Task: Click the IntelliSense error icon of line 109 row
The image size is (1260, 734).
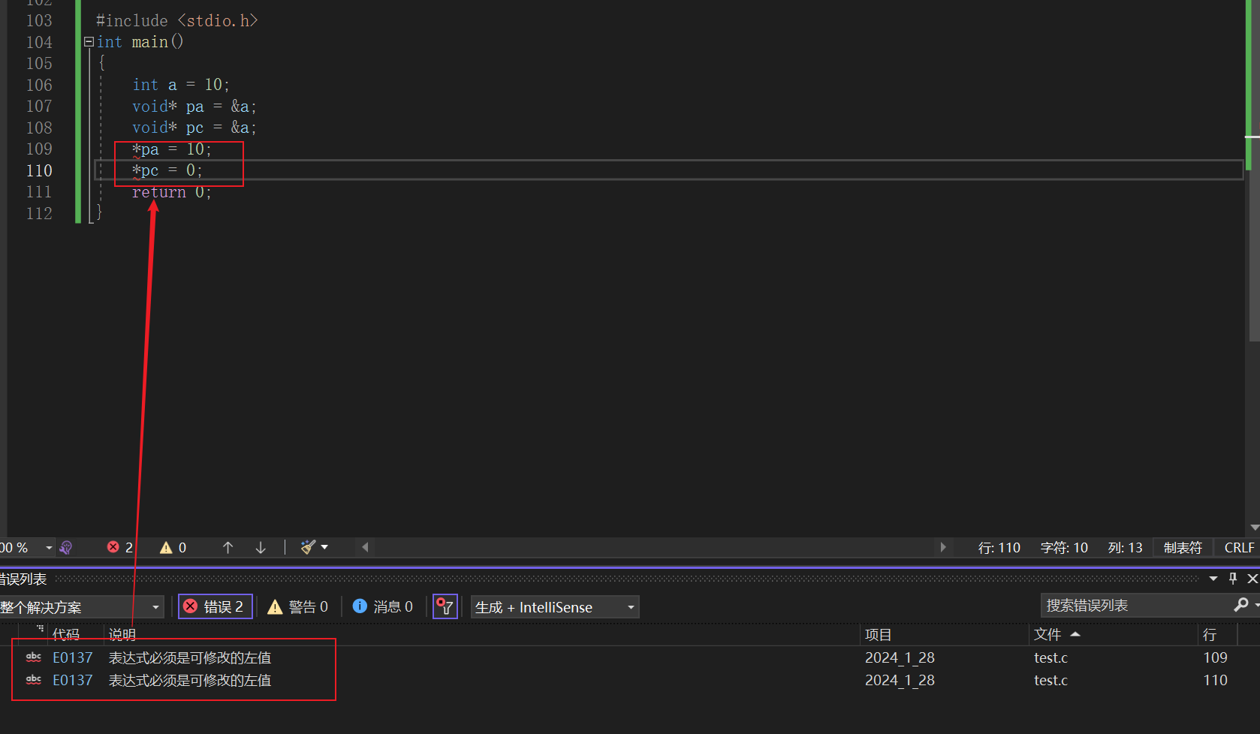Action: 34,657
